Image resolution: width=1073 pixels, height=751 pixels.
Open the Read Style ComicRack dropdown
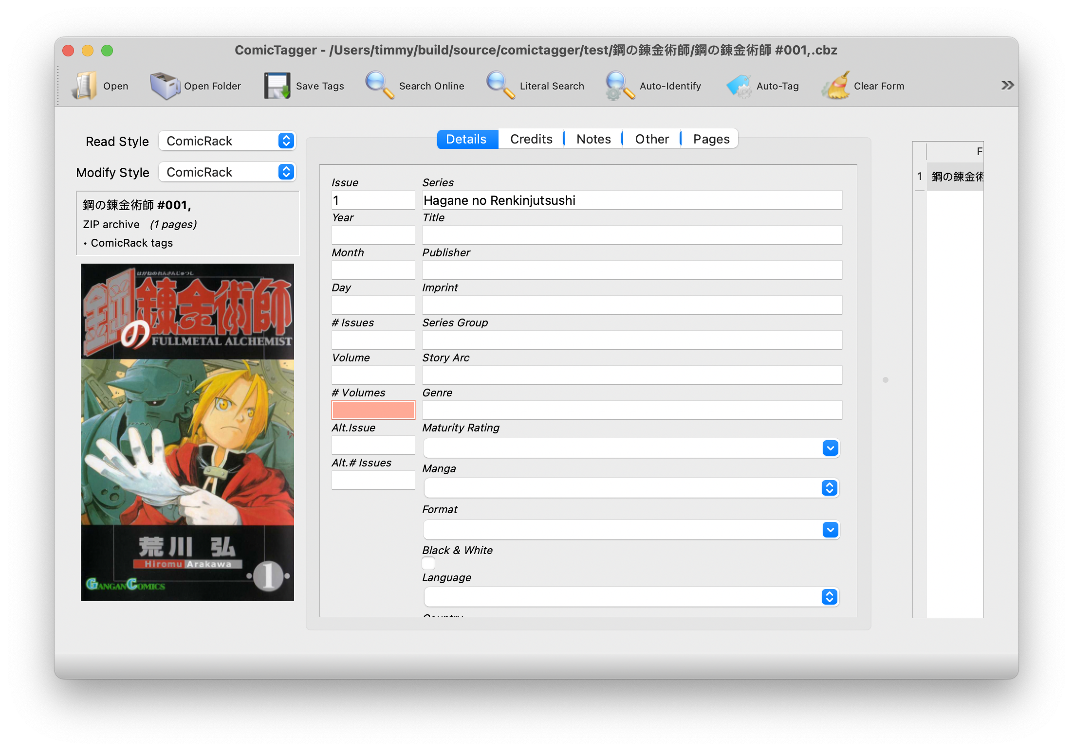227,141
